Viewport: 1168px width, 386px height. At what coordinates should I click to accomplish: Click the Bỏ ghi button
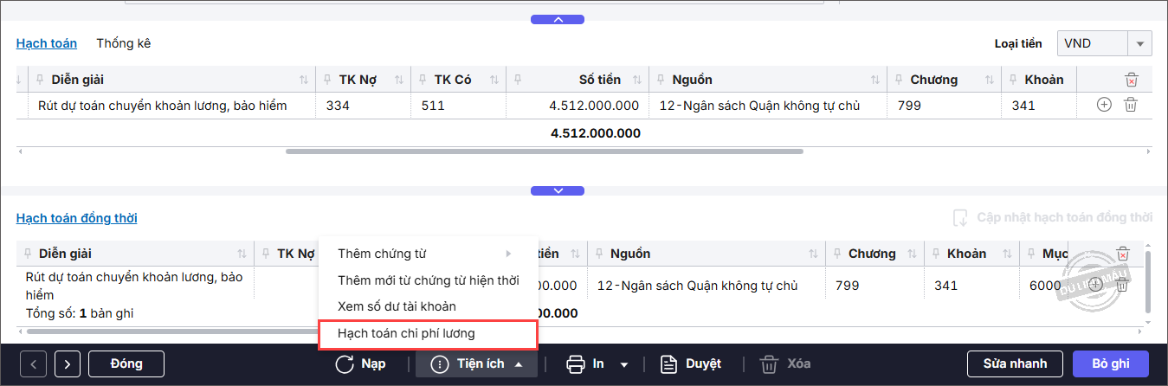click(1111, 364)
